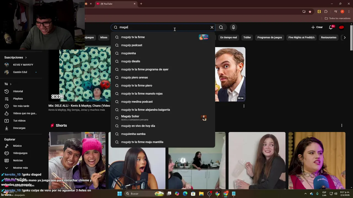Image resolution: width=353 pixels, height=198 pixels.
Task: Choose suggestion 'magalenha'
Action: [163, 53]
